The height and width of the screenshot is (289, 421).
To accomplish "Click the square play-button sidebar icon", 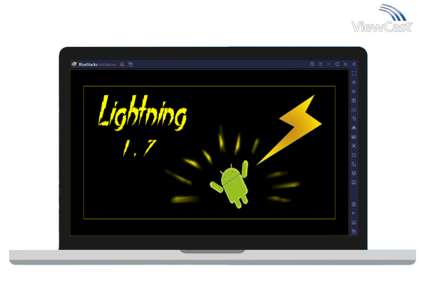I will click(354, 101).
